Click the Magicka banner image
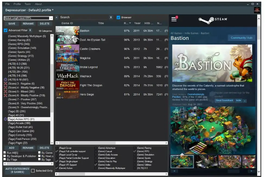The width and height of the screenshot is (267, 177). 68,58
